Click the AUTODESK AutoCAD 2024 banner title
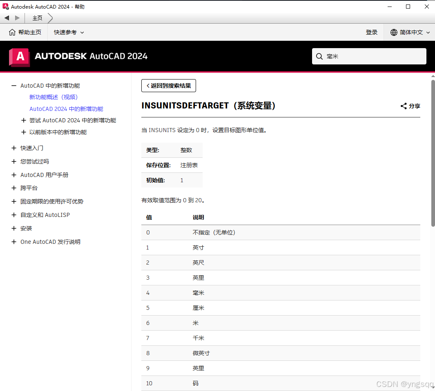435x391 pixels. [x=91, y=56]
